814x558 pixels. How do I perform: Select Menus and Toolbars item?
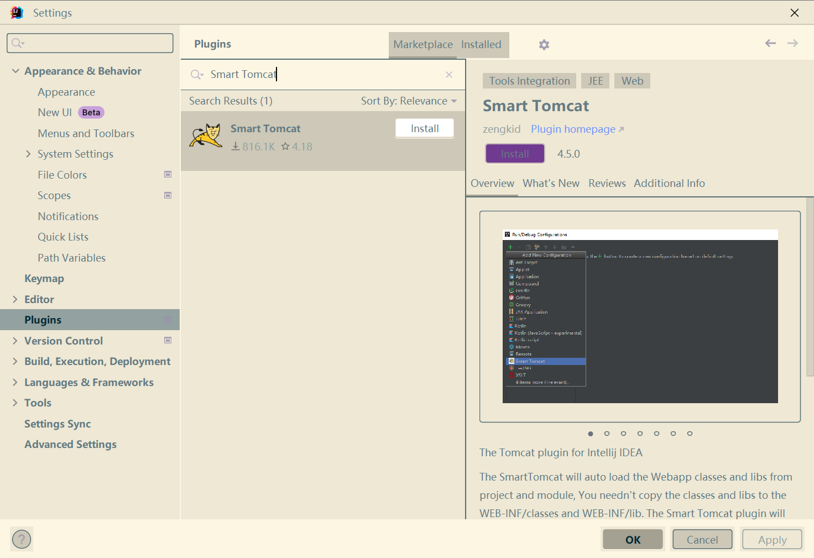(86, 133)
